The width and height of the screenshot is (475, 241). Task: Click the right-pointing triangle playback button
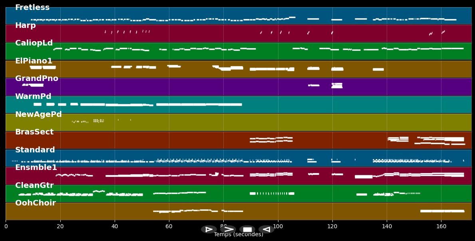209,229
